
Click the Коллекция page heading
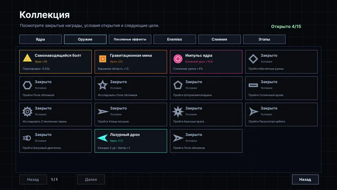[x=45, y=15]
